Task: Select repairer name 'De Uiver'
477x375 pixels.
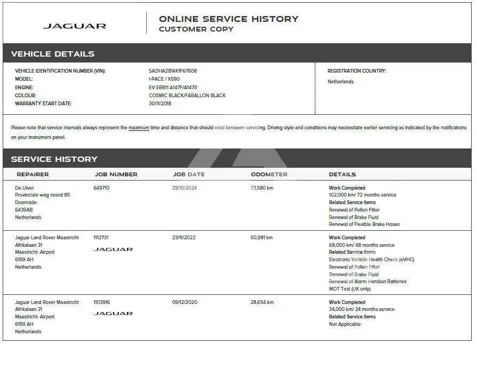Action: (25, 188)
